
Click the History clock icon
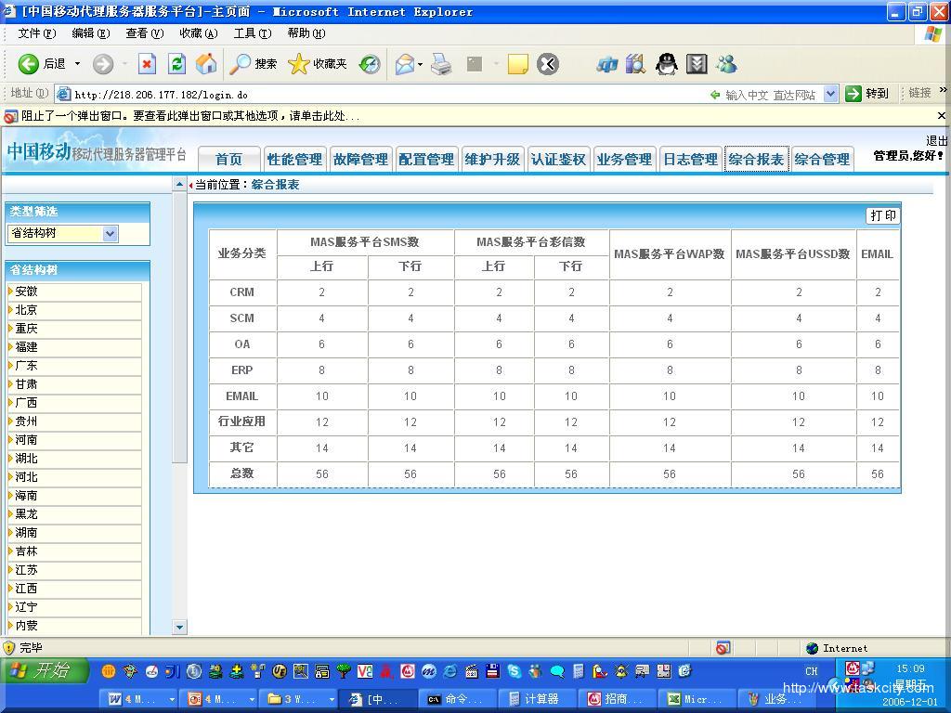pos(370,64)
